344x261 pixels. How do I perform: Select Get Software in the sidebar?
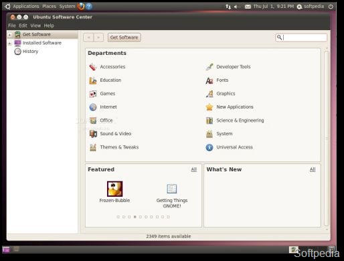[37, 35]
